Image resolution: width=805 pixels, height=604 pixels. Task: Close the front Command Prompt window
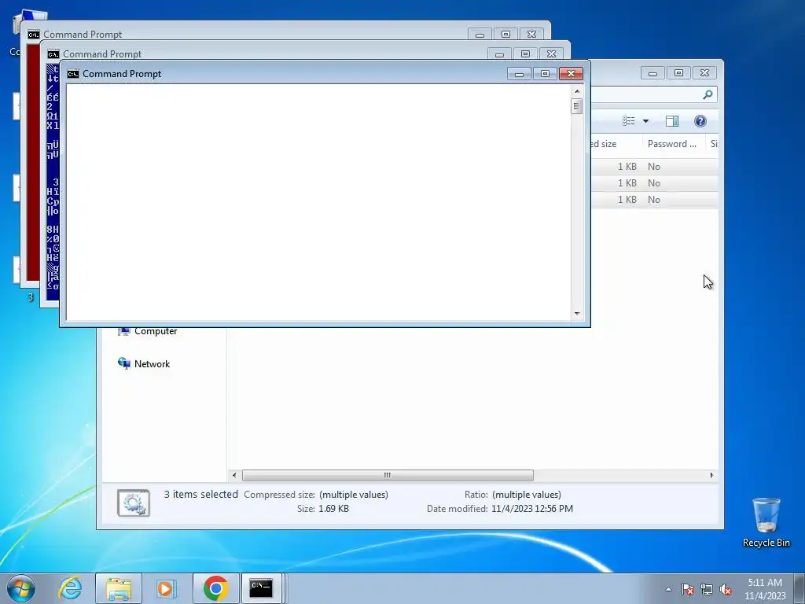click(x=571, y=74)
